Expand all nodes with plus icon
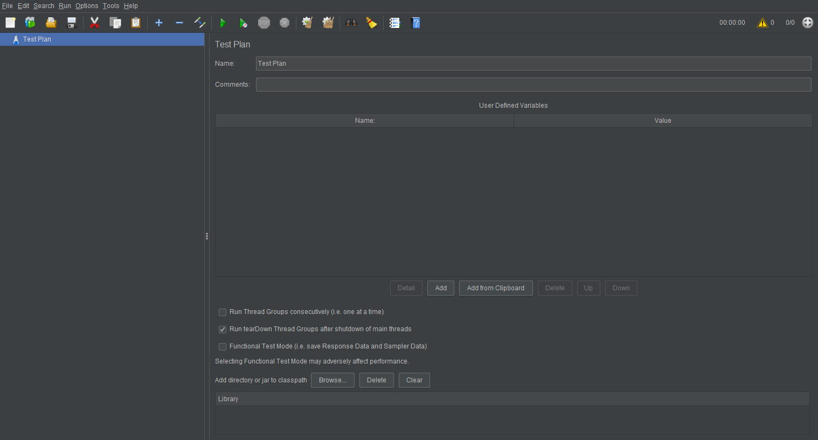The height and width of the screenshot is (440, 818). pyautogui.click(x=159, y=23)
